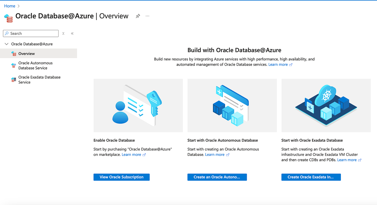Expand the Home breadcrumb chevron
Image resolution: width=377 pixels, height=205 pixels.
tap(19, 6)
